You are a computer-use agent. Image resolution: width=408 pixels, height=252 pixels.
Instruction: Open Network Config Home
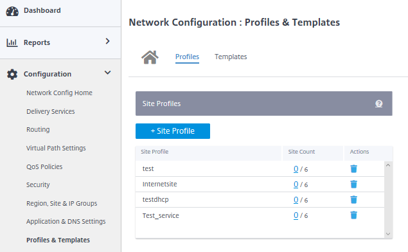click(59, 93)
